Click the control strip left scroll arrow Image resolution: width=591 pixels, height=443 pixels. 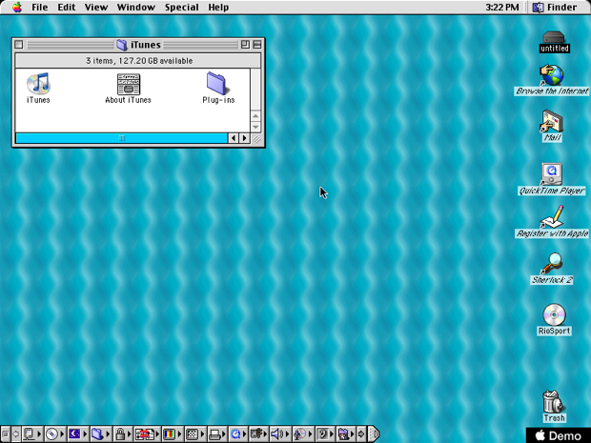(16, 434)
